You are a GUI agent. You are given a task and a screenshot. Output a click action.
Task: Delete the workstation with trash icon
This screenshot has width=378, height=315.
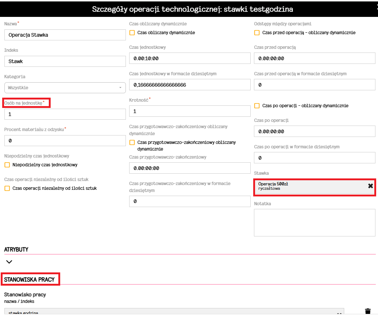pyautogui.click(x=368, y=311)
